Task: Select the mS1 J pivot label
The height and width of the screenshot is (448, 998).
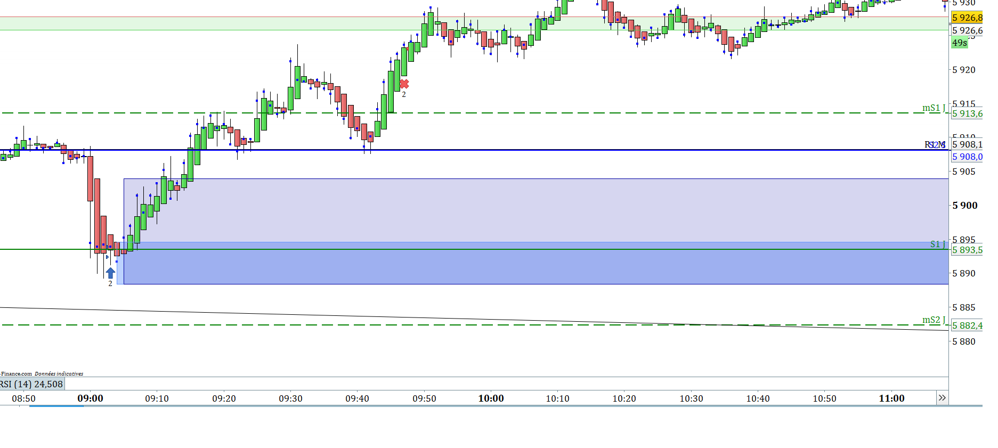Action: 934,108
